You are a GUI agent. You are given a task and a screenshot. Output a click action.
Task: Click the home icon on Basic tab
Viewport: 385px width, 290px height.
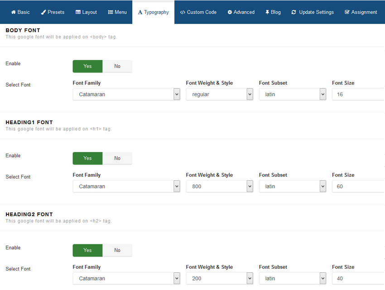click(x=13, y=12)
